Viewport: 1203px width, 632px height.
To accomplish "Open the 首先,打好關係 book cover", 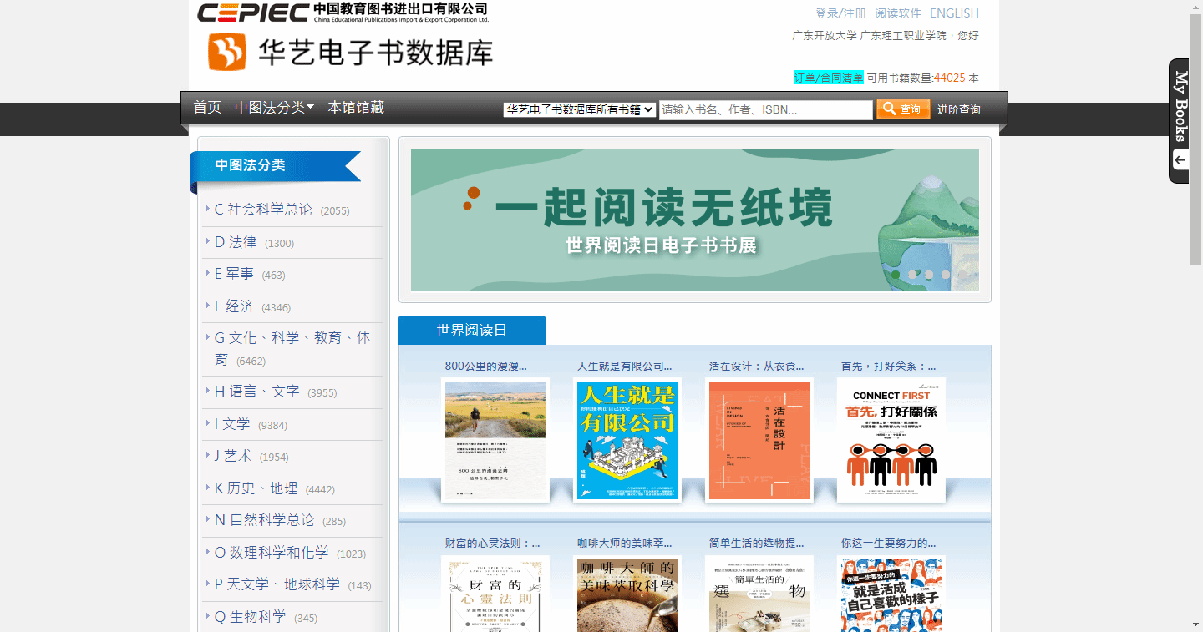I will [x=891, y=440].
